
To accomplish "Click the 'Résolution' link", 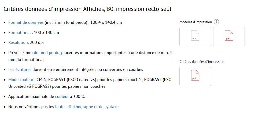I will (19, 42).
